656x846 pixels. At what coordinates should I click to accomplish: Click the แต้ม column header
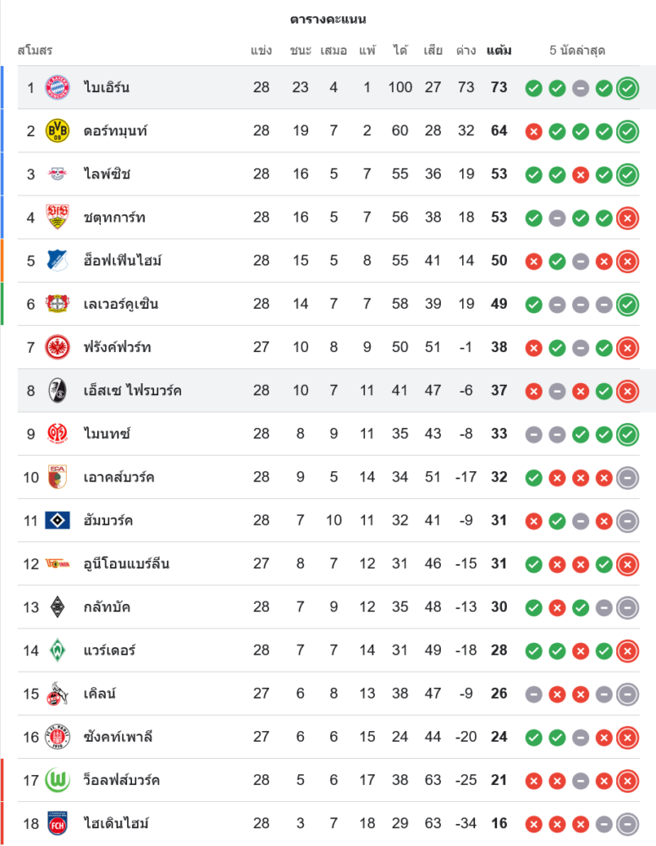[x=499, y=51]
